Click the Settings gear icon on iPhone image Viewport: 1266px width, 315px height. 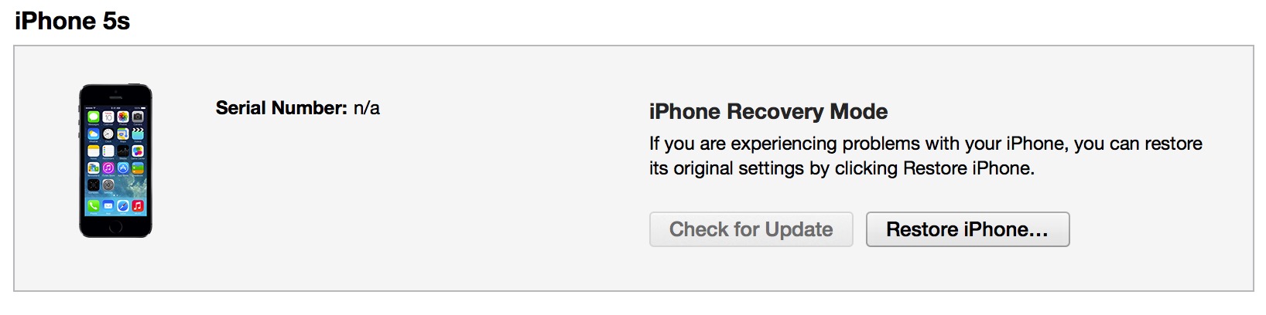pos(108,185)
